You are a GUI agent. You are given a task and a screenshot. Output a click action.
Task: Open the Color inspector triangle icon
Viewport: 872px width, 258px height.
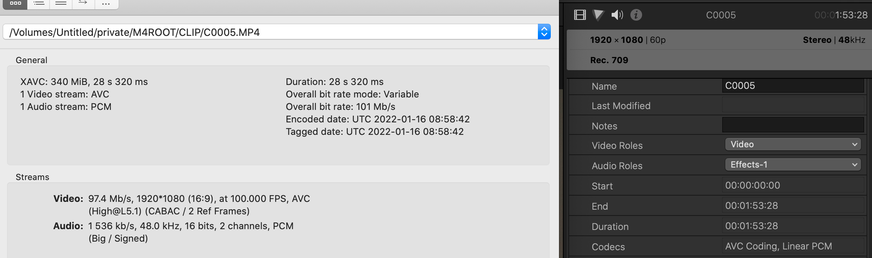point(598,15)
